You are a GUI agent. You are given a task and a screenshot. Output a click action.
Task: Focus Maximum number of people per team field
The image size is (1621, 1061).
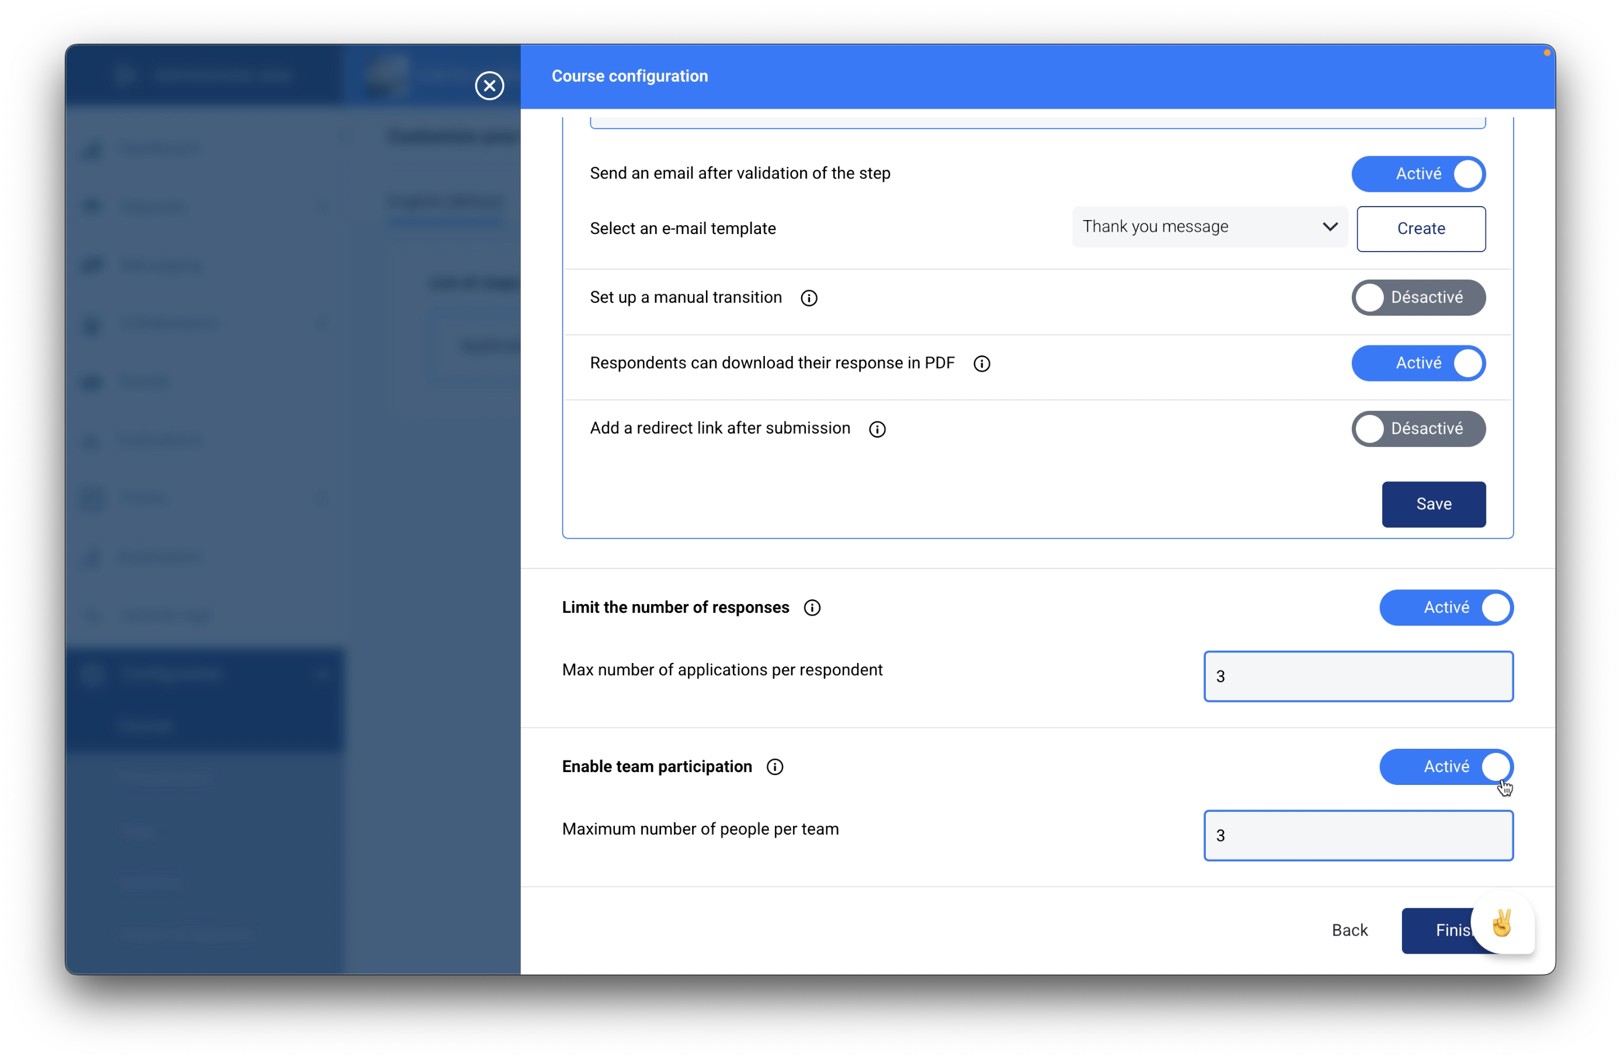point(1358,836)
